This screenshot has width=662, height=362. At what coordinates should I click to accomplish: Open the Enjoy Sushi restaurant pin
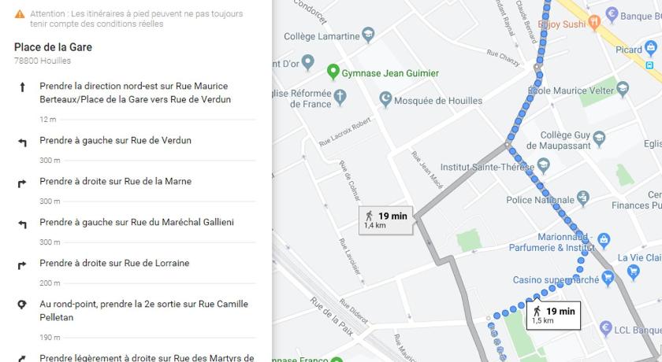594,22
